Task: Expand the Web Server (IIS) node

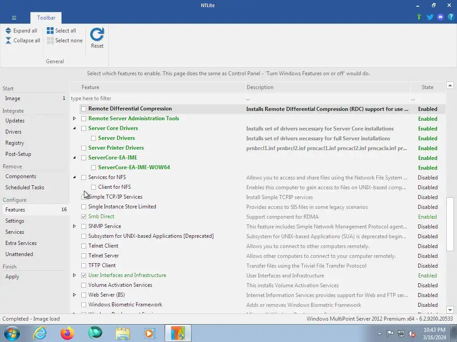Action: coord(75,295)
